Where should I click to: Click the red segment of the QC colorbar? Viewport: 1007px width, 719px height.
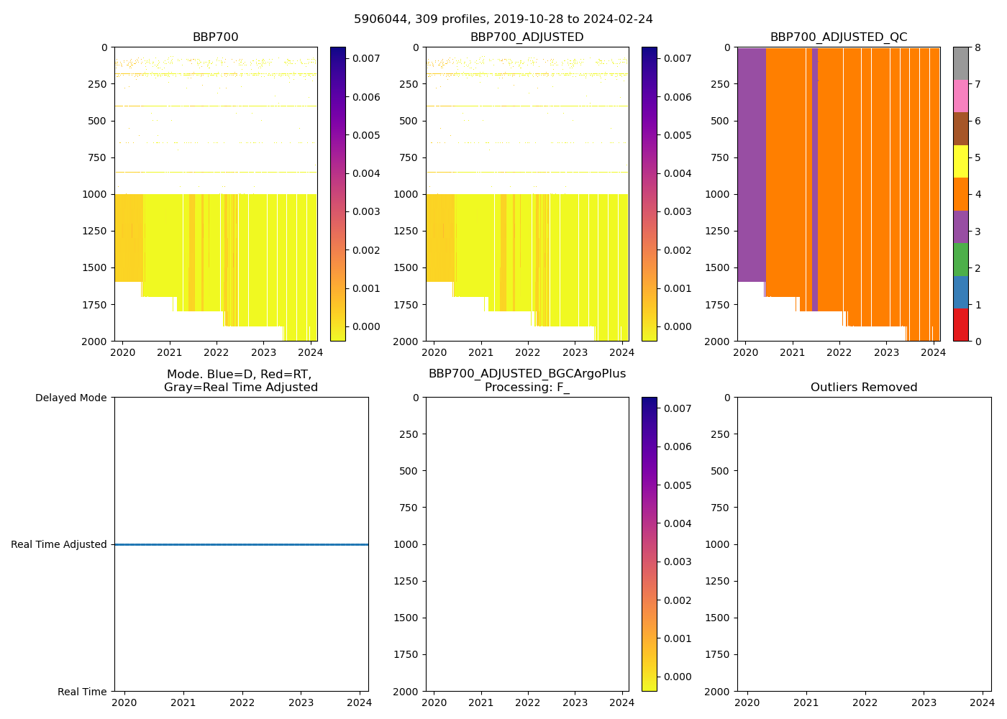pyautogui.click(x=960, y=324)
